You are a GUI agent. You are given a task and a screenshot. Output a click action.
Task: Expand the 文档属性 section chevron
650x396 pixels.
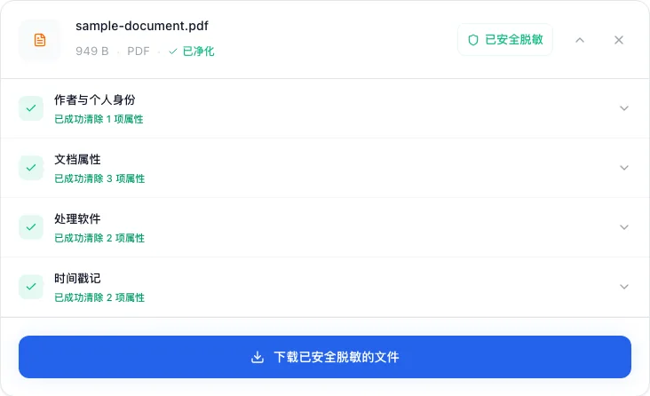click(624, 168)
